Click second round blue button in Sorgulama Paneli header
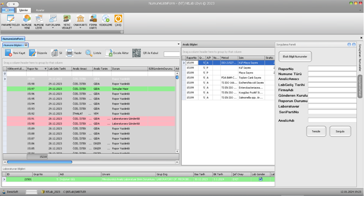 354,44
